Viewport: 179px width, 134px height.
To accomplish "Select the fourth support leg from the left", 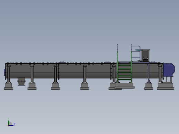I will click(x=85, y=74).
